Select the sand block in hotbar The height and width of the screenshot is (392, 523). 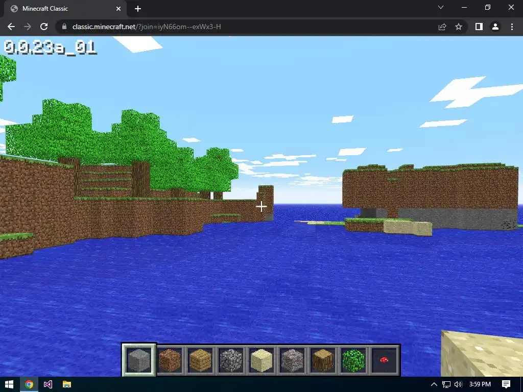click(x=261, y=360)
